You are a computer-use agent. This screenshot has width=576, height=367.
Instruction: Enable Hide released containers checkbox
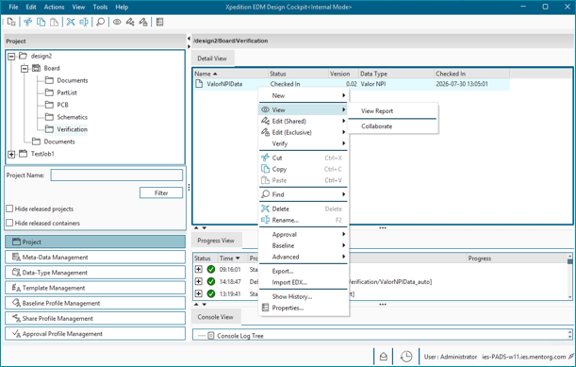click(x=9, y=223)
